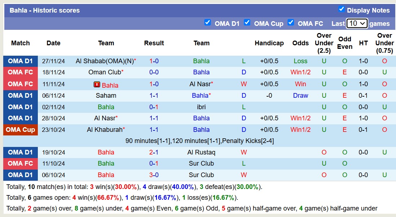Toggle the OMA FC filter checkbox
The height and width of the screenshot is (217, 396).
pyautogui.click(x=291, y=22)
